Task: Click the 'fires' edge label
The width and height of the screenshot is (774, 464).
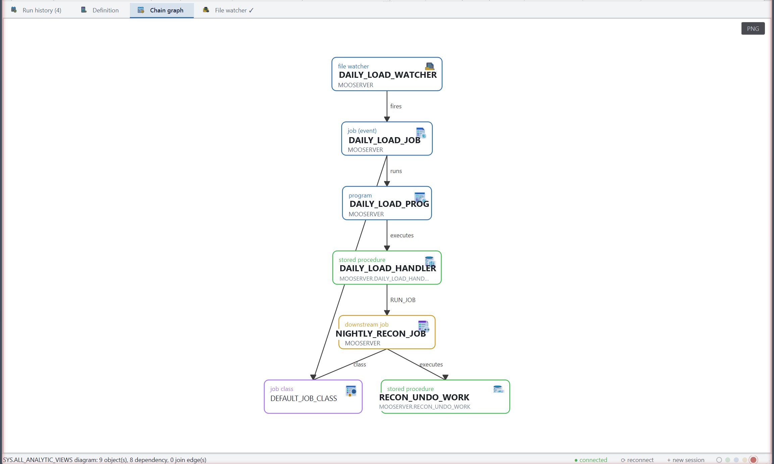Action: click(x=396, y=106)
